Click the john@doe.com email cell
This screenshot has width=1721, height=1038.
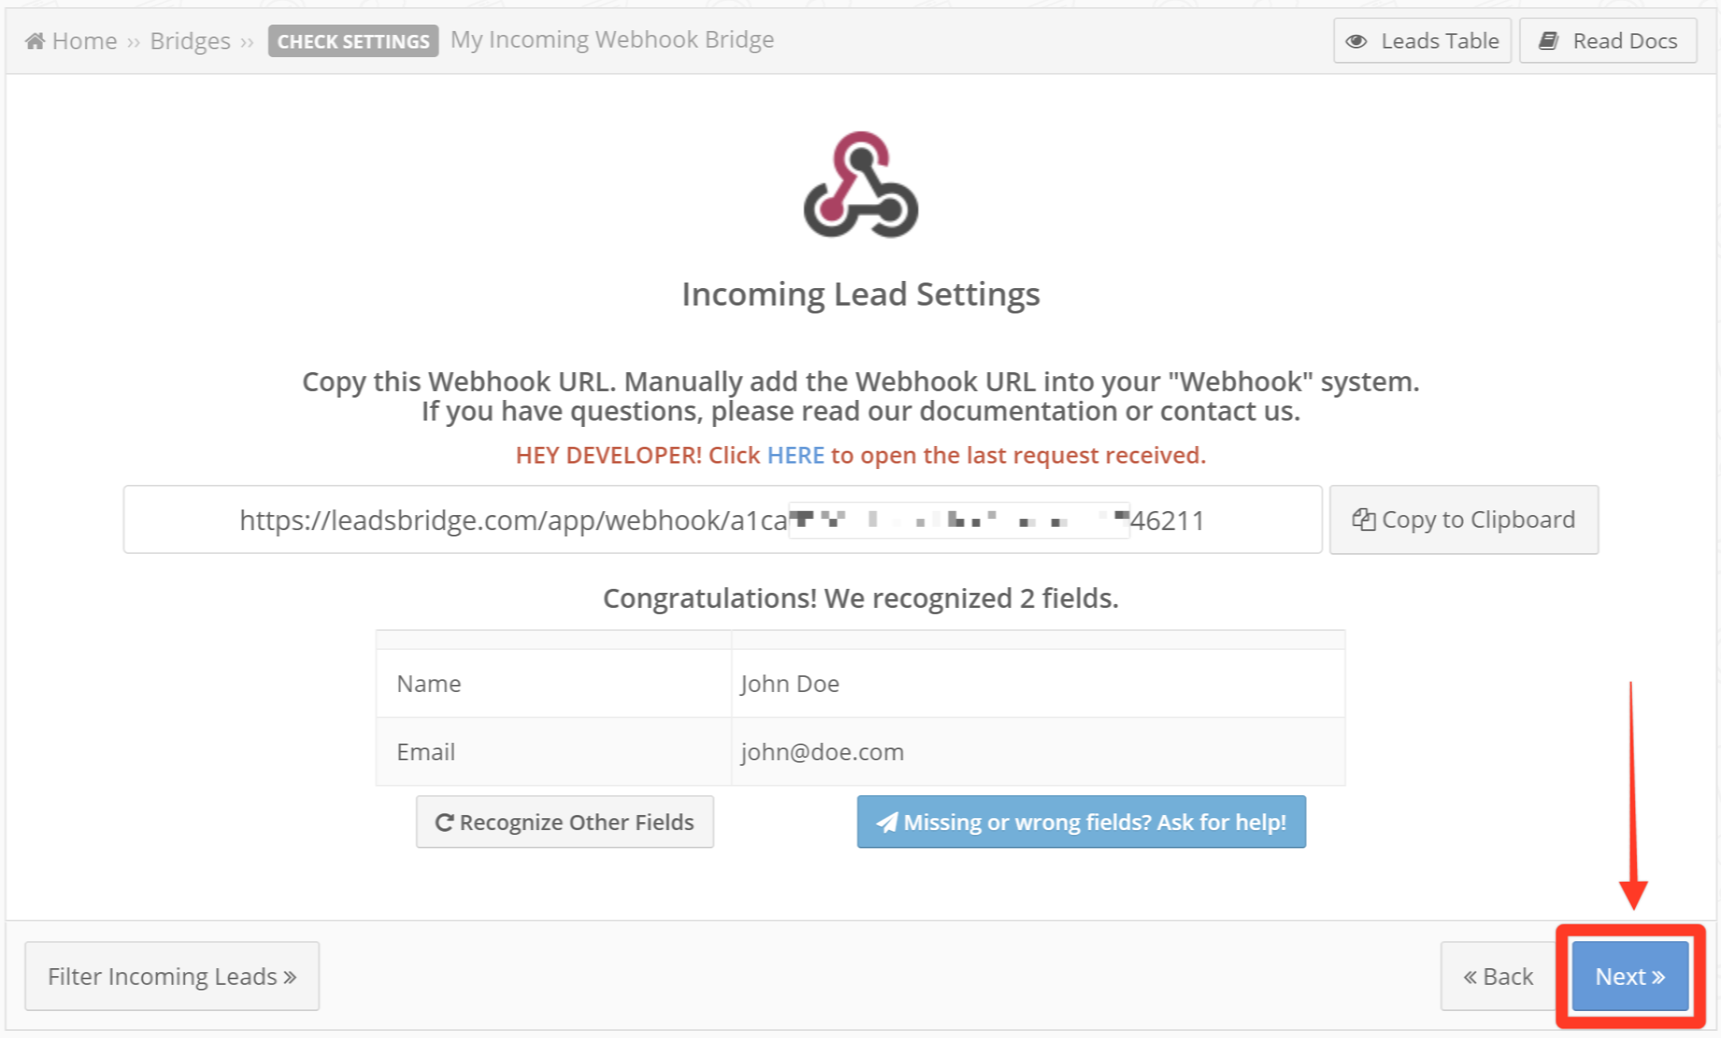click(x=1038, y=752)
